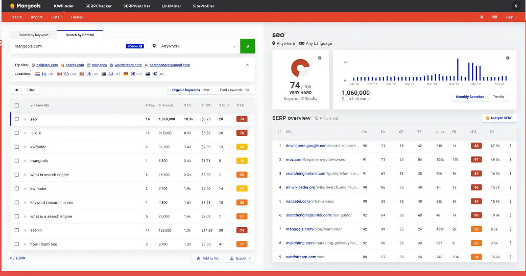Switch to SERPChecker tool
526x276 pixels.
pyautogui.click(x=98, y=6)
